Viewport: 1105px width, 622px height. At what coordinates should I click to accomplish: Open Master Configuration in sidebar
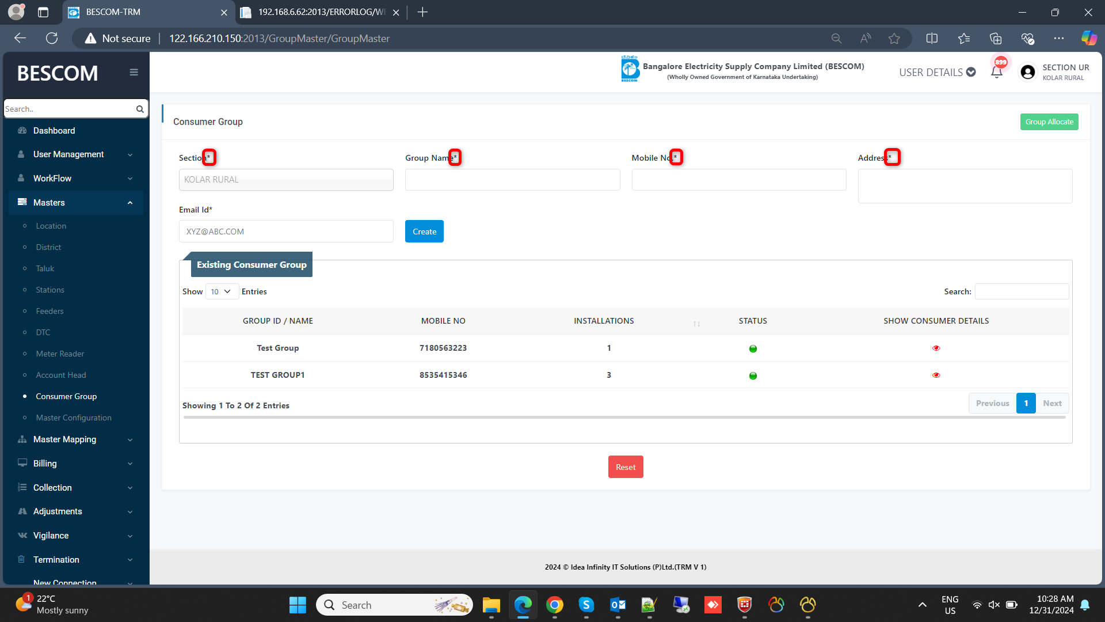pyautogui.click(x=74, y=418)
